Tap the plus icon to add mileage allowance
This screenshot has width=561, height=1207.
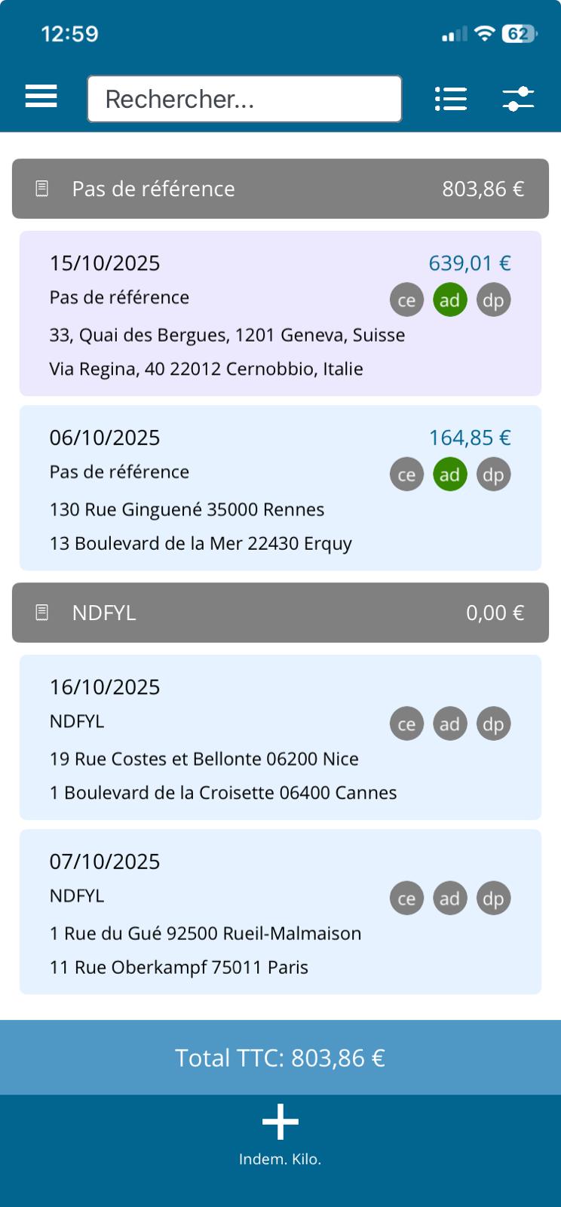[x=280, y=1123]
